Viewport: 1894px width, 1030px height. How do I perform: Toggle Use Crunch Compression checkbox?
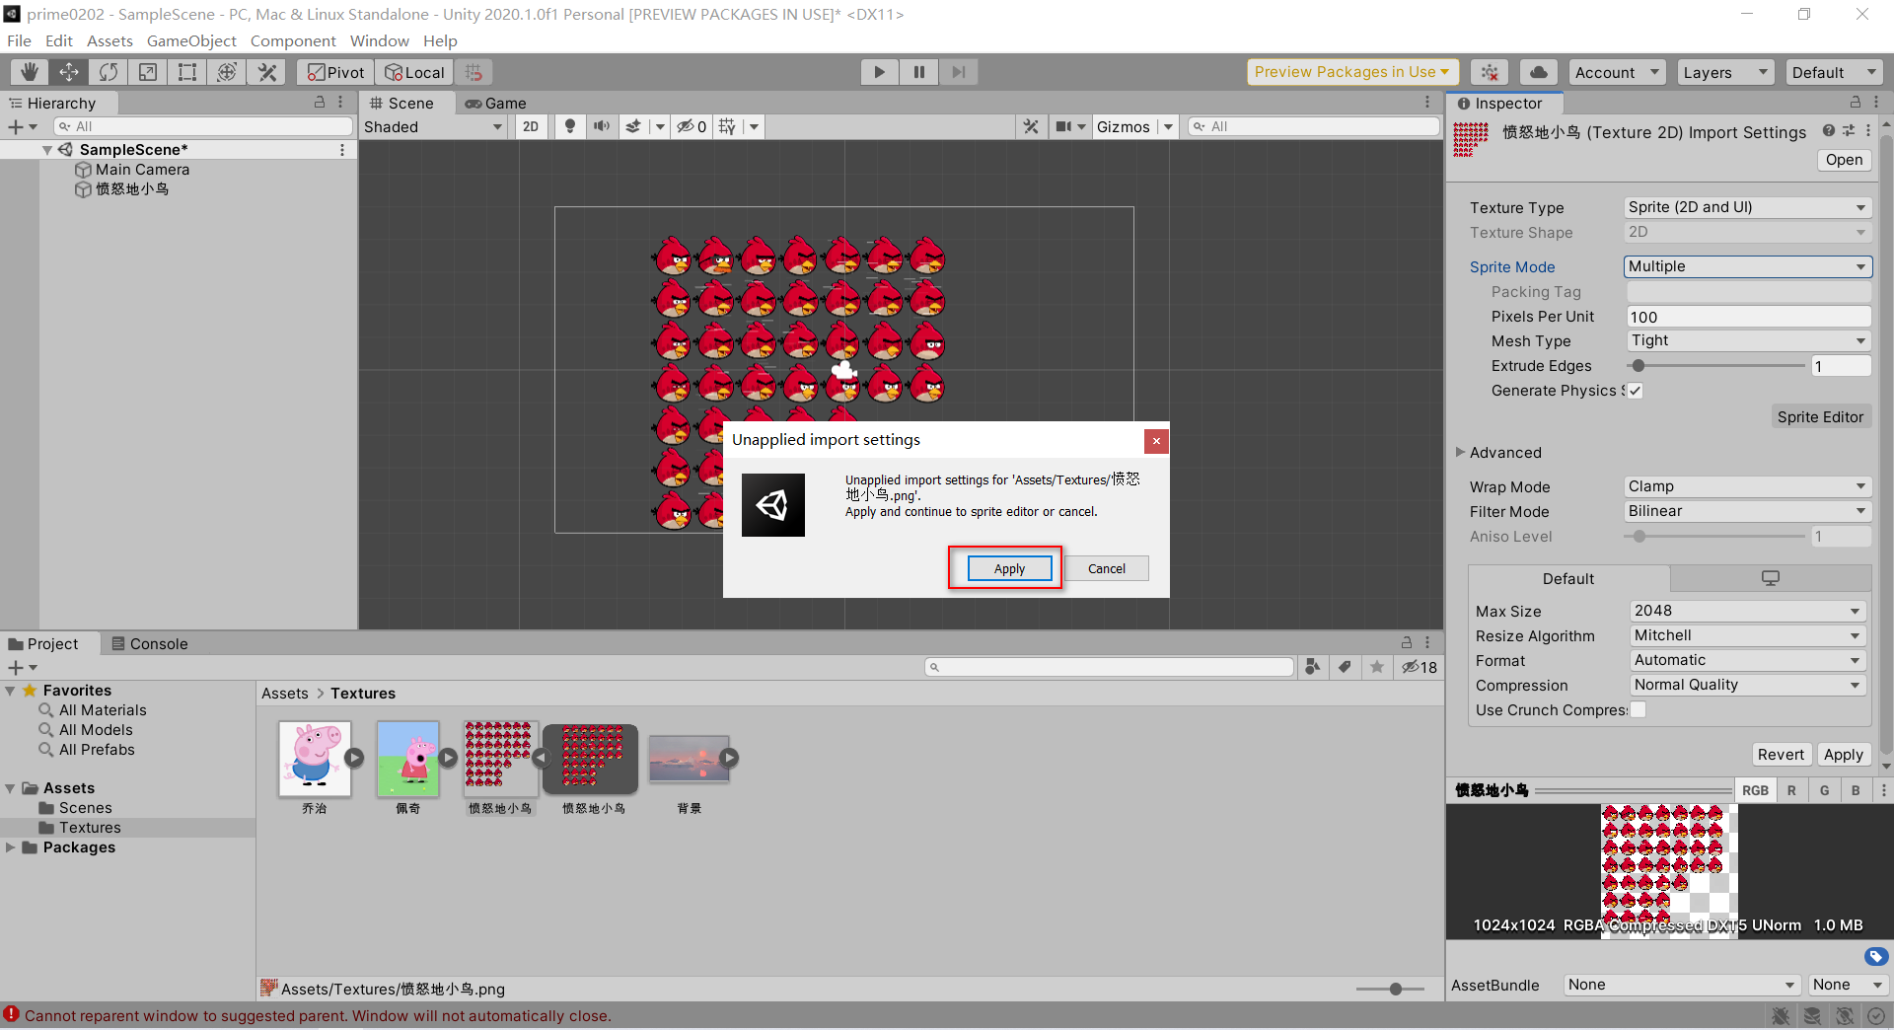pyautogui.click(x=1639, y=709)
